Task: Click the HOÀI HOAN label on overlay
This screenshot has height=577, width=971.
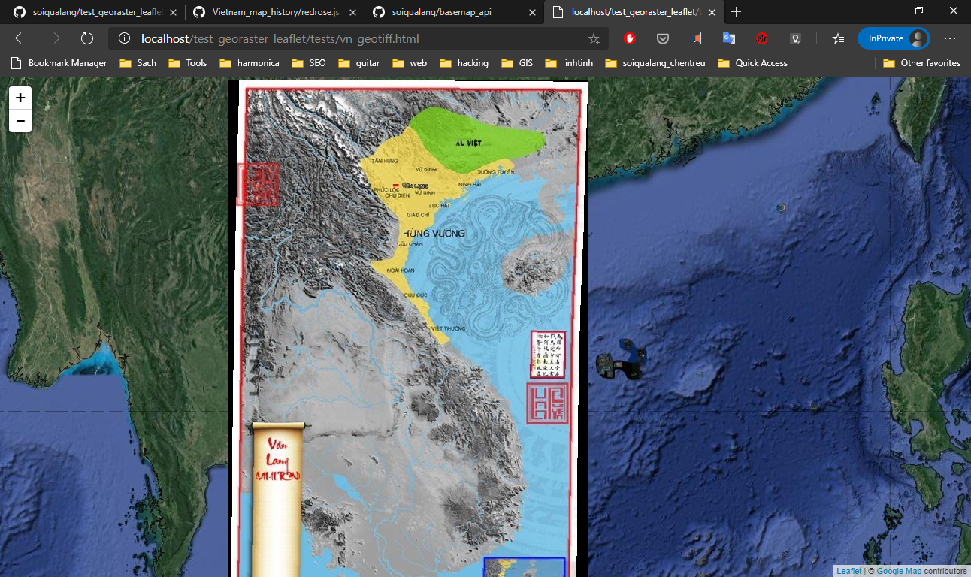Action: coord(401,270)
